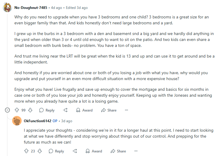
Task: Click the repost arrow icon on OkFunction6142's reply
Action: coord(75,151)
